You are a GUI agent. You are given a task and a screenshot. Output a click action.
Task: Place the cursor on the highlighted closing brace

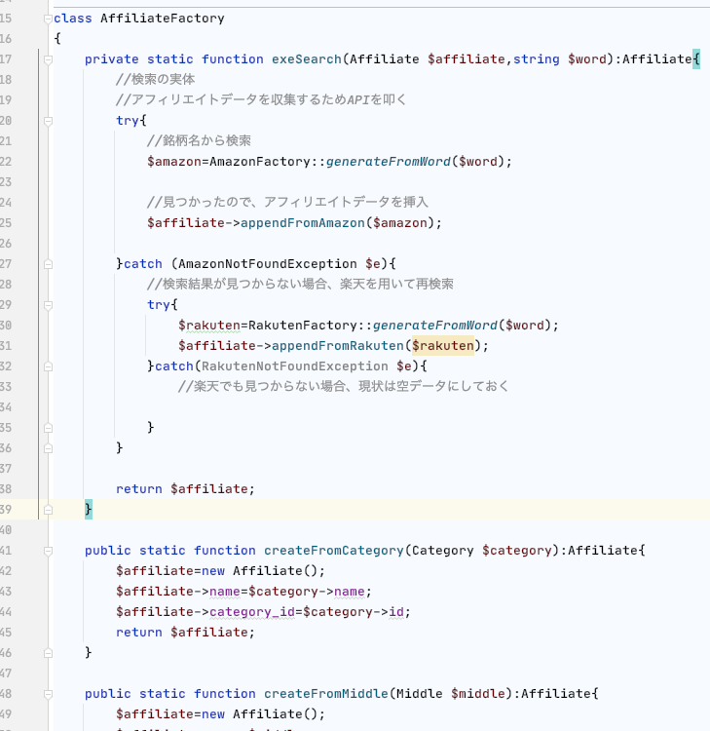pyautogui.click(x=89, y=510)
